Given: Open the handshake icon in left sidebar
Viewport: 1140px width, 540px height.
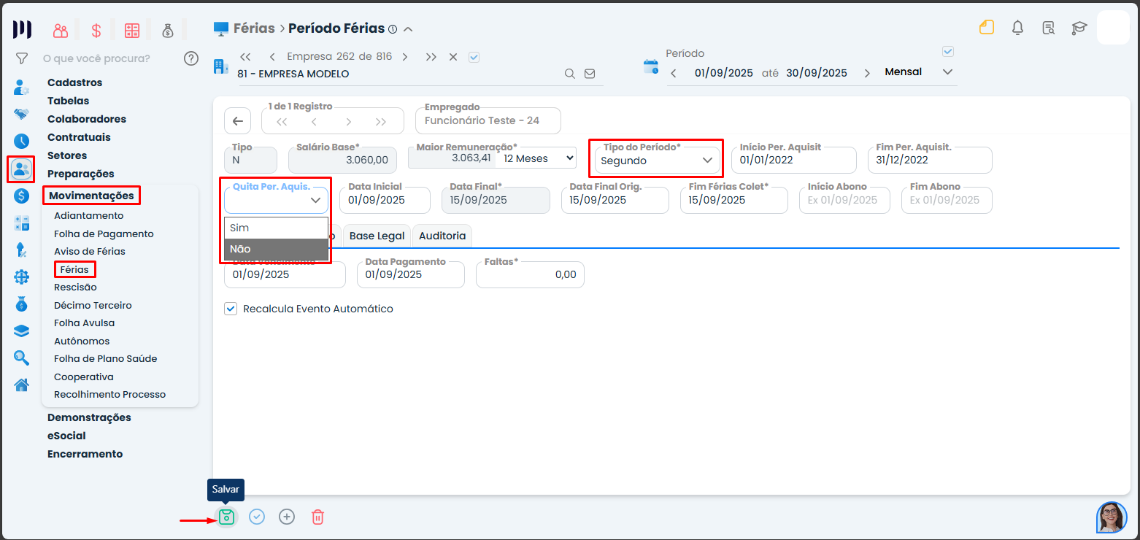Looking at the screenshot, I should click(22, 115).
